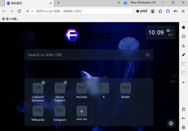The width and height of the screenshot is (188, 131).
Task: Open the YouTube shortcut tile
Action: (x=82, y=91)
